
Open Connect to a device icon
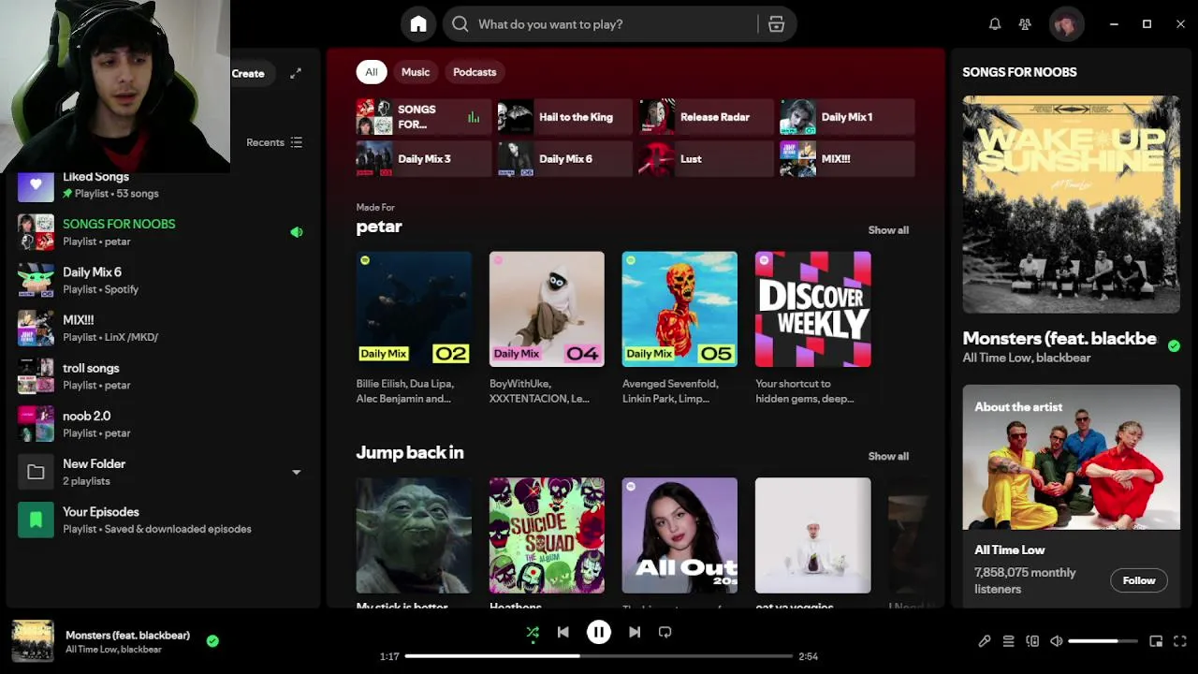click(x=1032, y=641)
